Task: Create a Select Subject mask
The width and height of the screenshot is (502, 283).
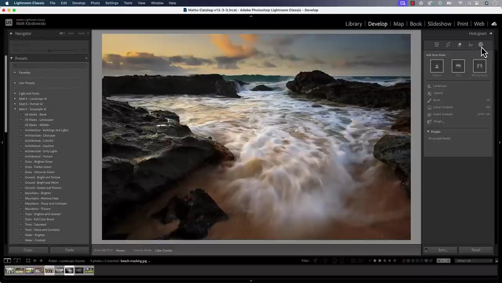Action: 437,66
